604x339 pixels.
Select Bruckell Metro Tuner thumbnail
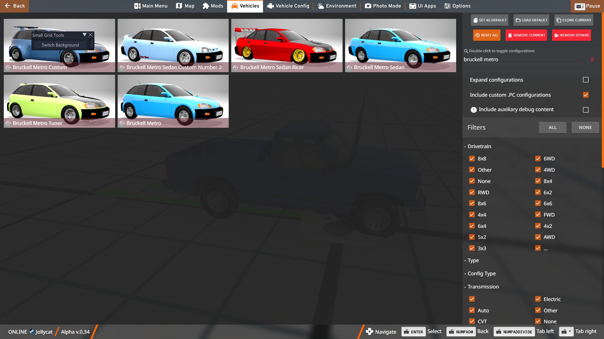tap(59, 101)
